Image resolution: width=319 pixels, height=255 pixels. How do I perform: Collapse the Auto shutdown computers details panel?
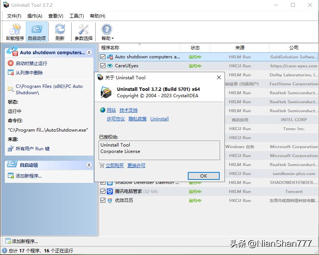pos(89,53)
